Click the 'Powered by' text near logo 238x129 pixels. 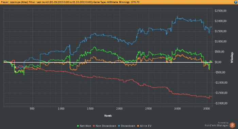[223, 123]
